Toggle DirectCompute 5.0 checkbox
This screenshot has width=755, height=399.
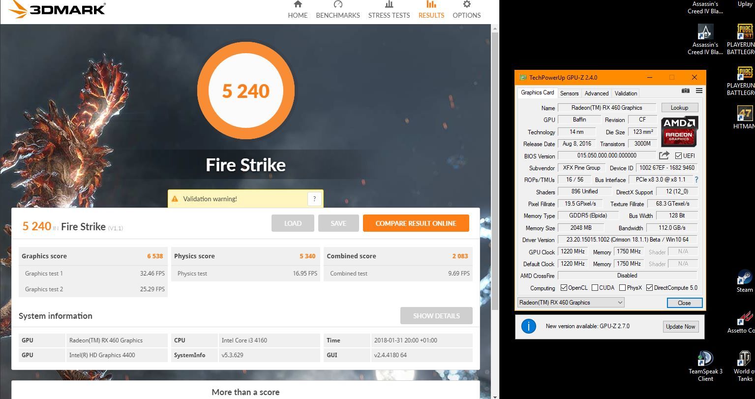click(x=649, y=288)
